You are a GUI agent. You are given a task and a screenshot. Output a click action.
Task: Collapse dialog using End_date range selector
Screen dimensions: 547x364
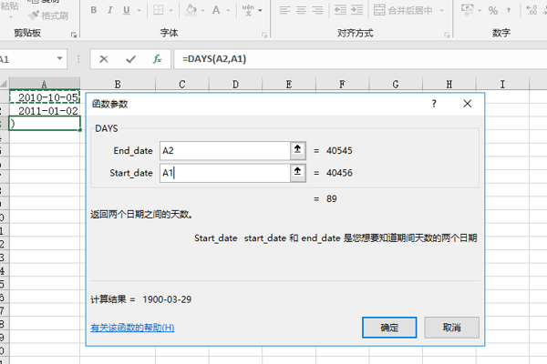[297, 149]
